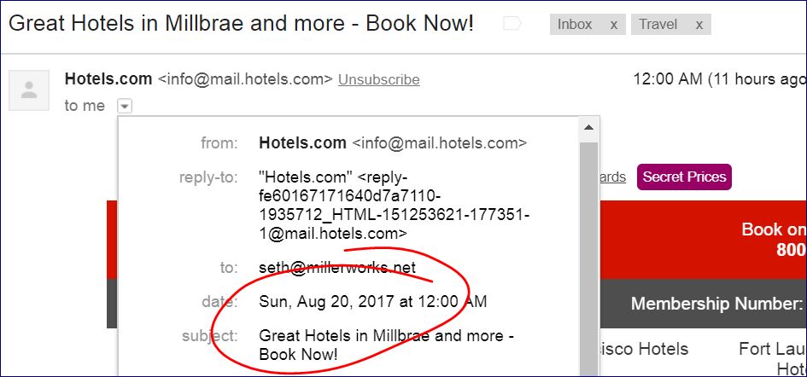This screenshot has height=377, width=807.
Task: Click the details popup scrollbar thumb
Action: [x=588, y=256]
